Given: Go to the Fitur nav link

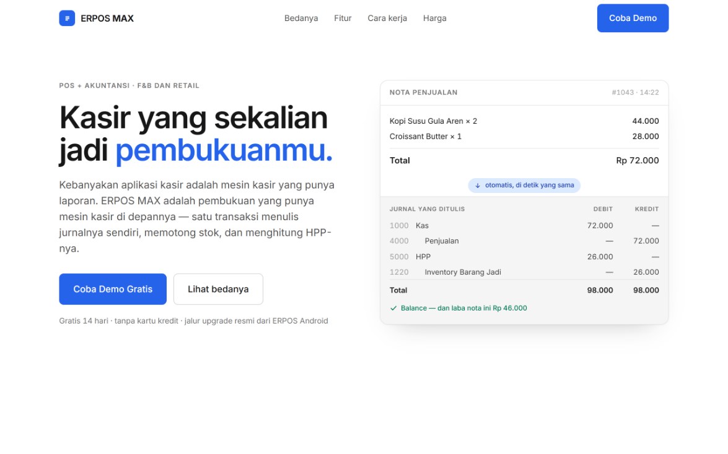Looking at the screenshot, I should click(343, 18).
